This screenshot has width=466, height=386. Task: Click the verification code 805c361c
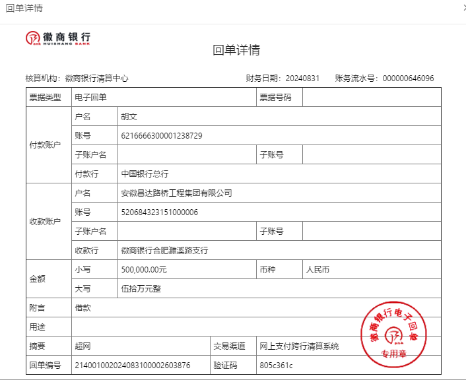click(276, 366)
